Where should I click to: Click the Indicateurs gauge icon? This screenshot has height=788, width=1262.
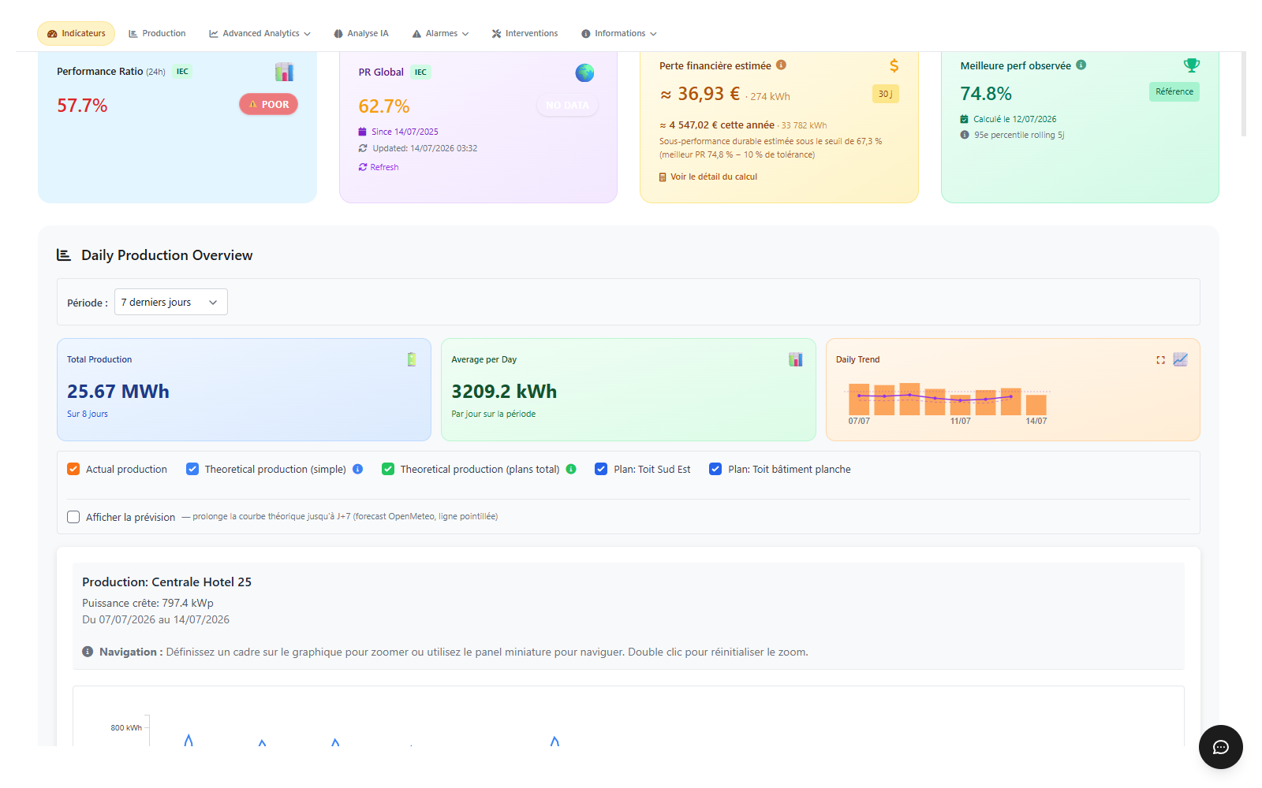point(52,34)
